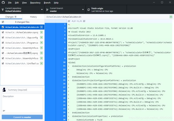
Task: Click added-status icon for AchaoCalculator.csproj
Action: (x=41, y=32)
